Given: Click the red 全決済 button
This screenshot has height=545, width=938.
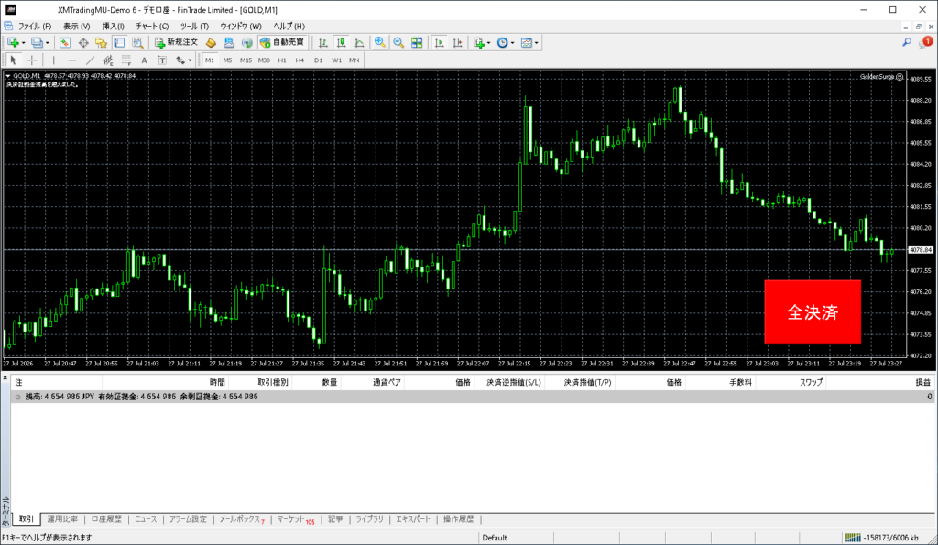Looking at the screenshot, I should click(x=813, y=311).
